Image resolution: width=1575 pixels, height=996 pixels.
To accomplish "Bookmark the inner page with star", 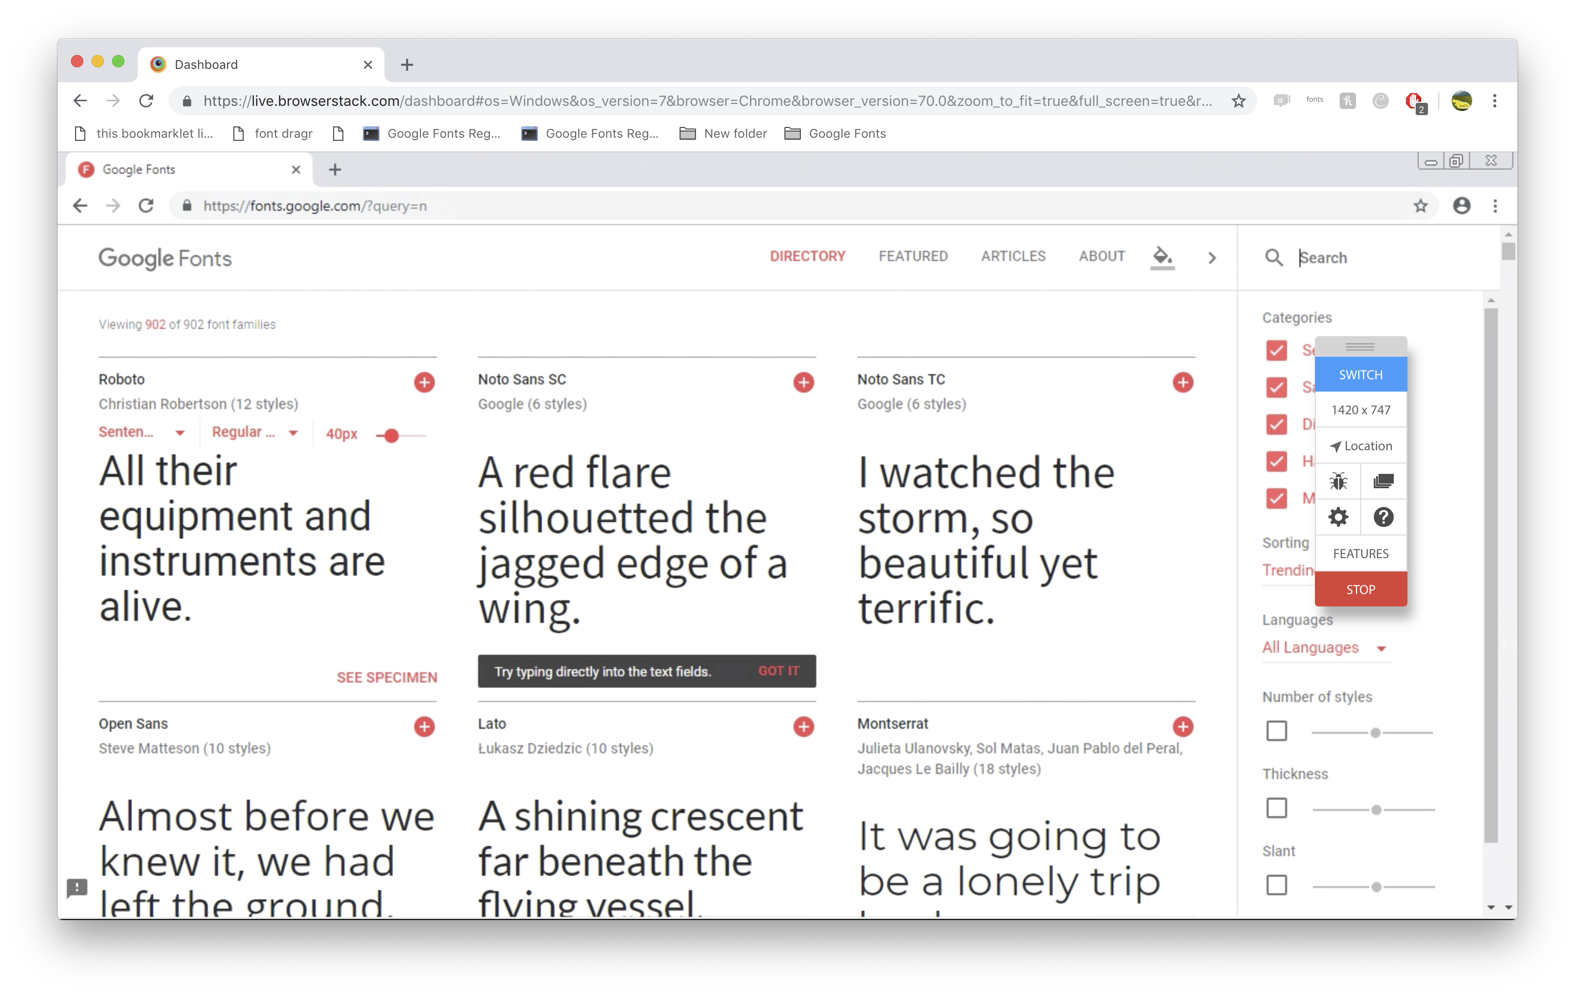I will 1420,206.
